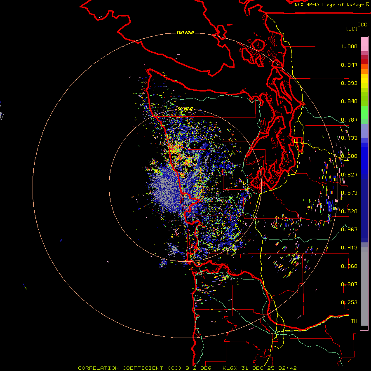This screenshot has height=371, width=371.
Task: Click the 100 NMI range ring label
Action: coord(185,33)
